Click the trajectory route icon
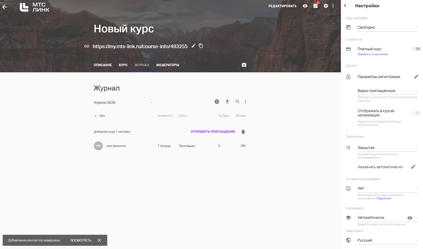The width and height of the screenshot is (423, 249). (x=348, y=148)
